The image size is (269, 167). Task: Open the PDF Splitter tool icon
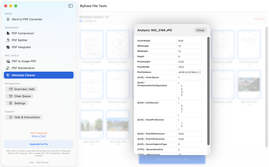[x=8, y=40]
